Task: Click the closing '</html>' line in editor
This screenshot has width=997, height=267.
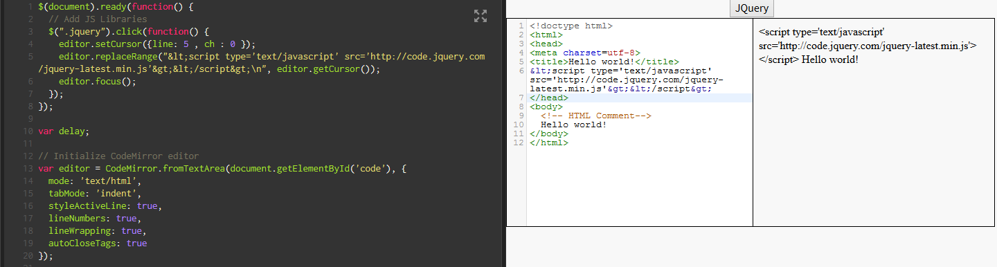Action: pyautogui.click(x=549, y=142)
